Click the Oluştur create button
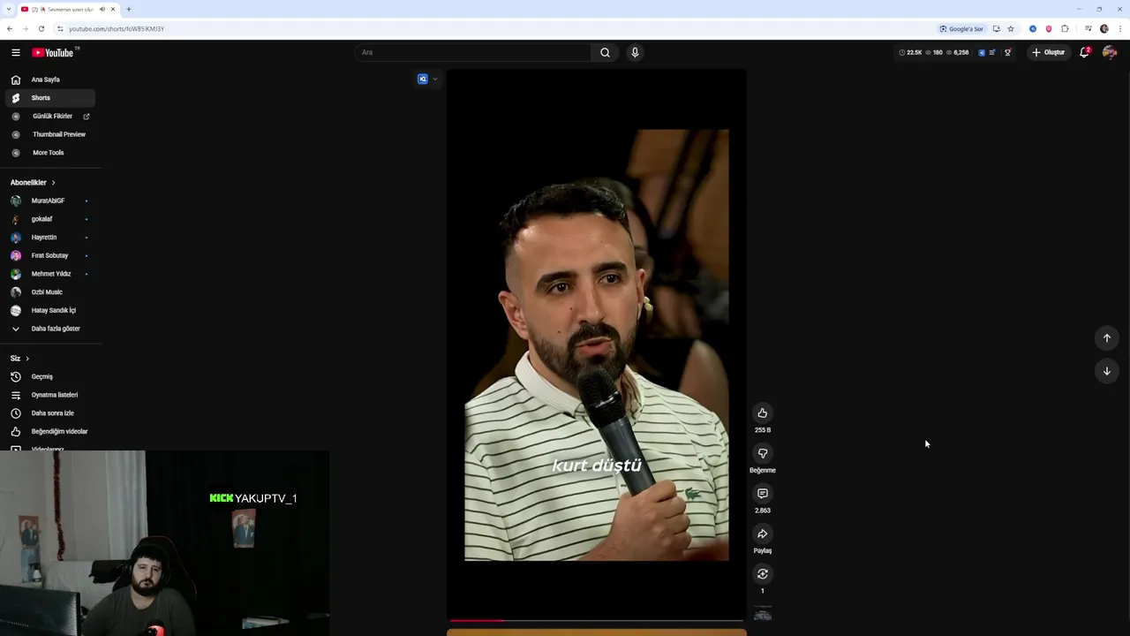 (1048, 52)
